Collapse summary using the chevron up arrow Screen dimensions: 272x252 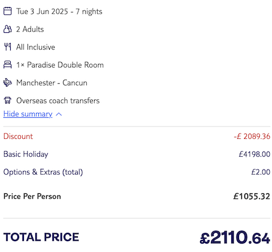[x=59, y=114]
